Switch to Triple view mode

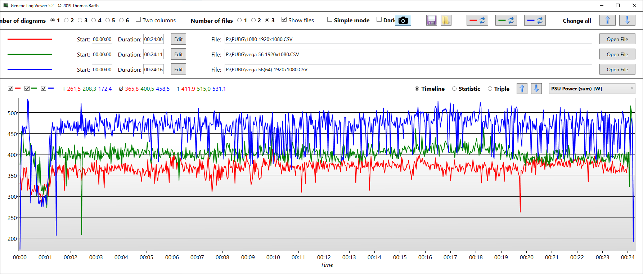(x=490, y=89)
